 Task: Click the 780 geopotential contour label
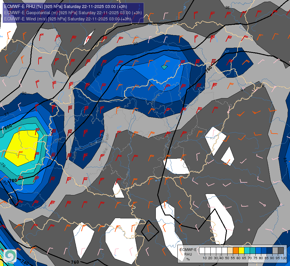[x=13, y=180]
